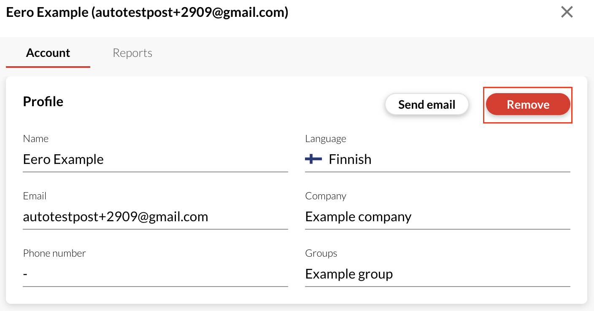
Task: Select the Phone number field
Action: point(155,274)
